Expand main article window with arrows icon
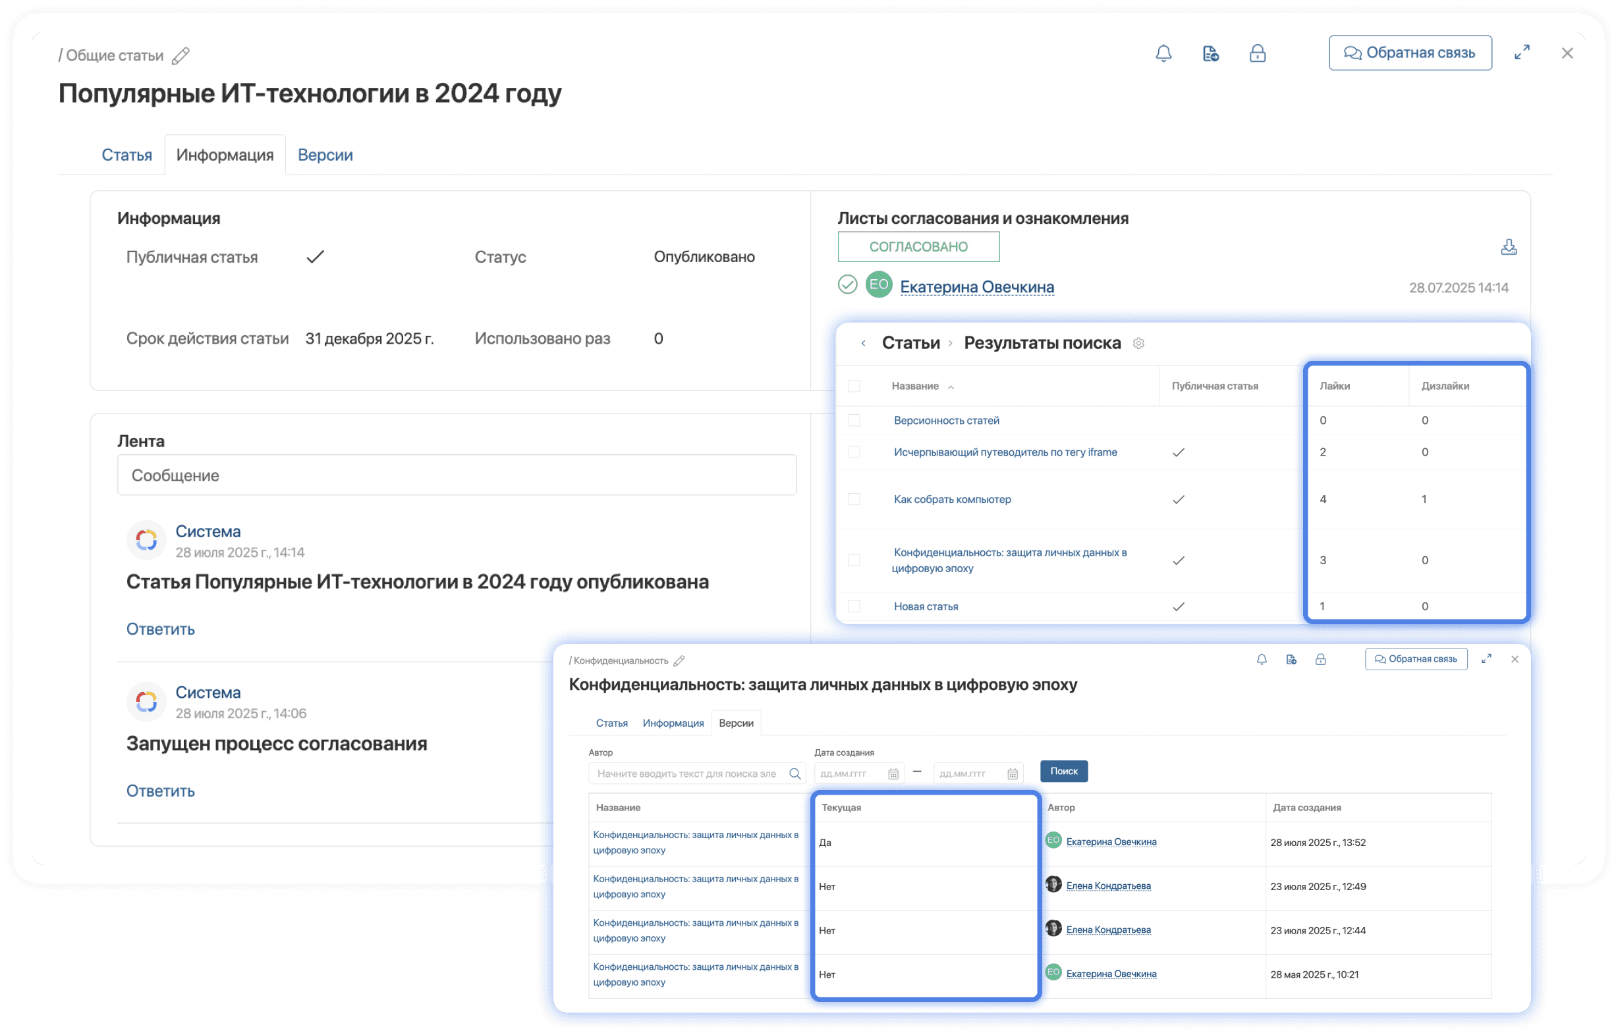This screenshot has height=1031, width=1618. (1522, 53)
